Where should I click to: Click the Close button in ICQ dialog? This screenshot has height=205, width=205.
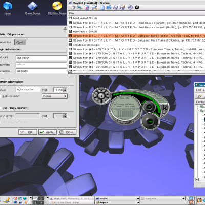pos(67,132)
